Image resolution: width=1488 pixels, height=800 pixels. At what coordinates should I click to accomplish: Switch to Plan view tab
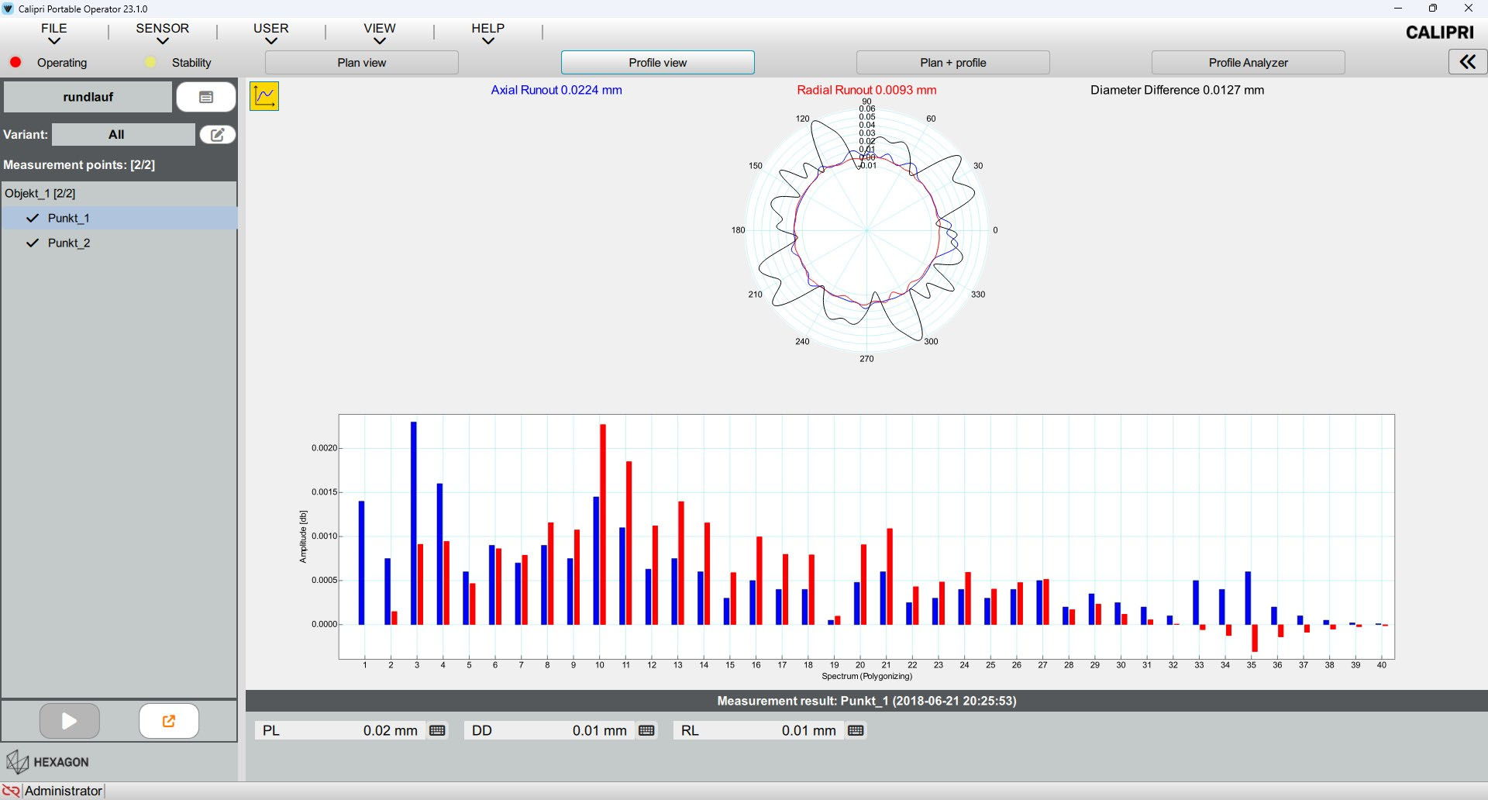click(361, 63)
